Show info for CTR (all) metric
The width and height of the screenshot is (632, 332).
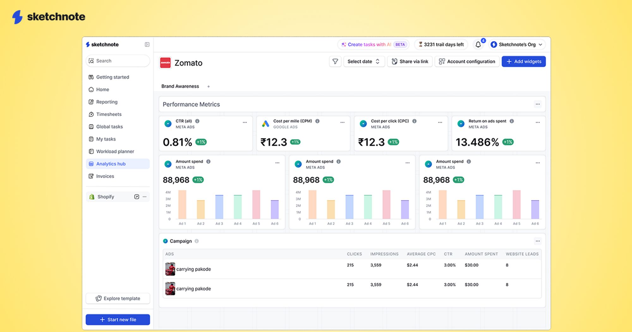(197, 121)
